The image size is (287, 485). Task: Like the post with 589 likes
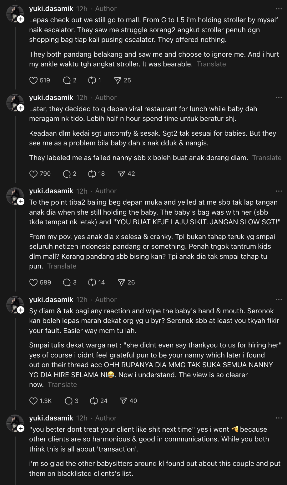pyautogui.click(x=33, y=283)
